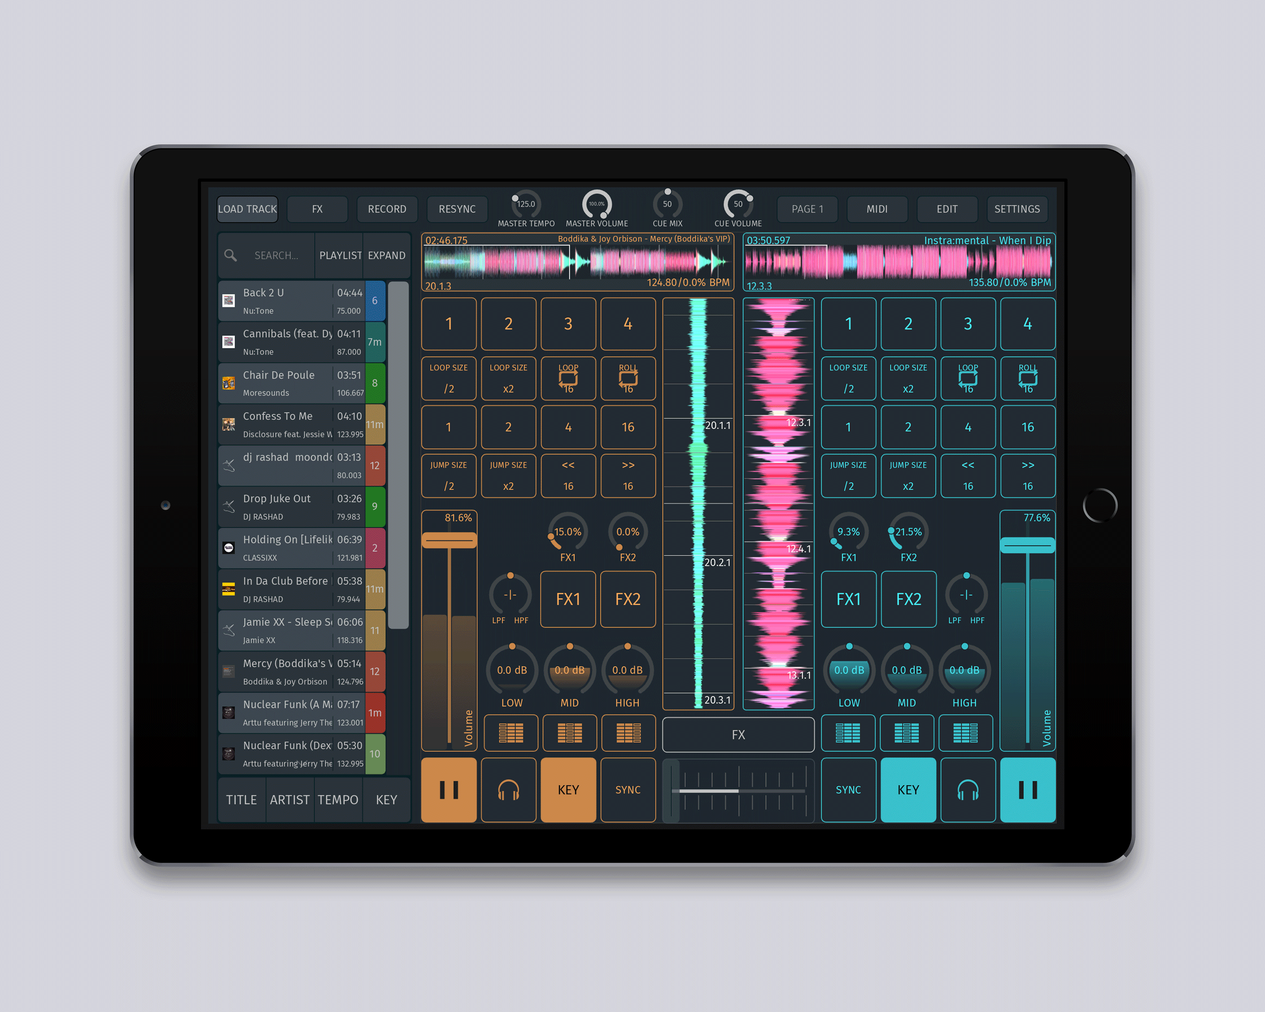The width and height of the screenshot is (1265, 1012).
Task: Open right deck MID band grid icon
Action: coord(907,733)
